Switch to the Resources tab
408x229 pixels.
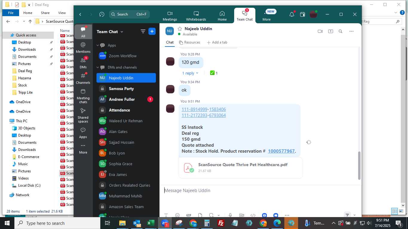pyautogui.click(x=189, y=42)
